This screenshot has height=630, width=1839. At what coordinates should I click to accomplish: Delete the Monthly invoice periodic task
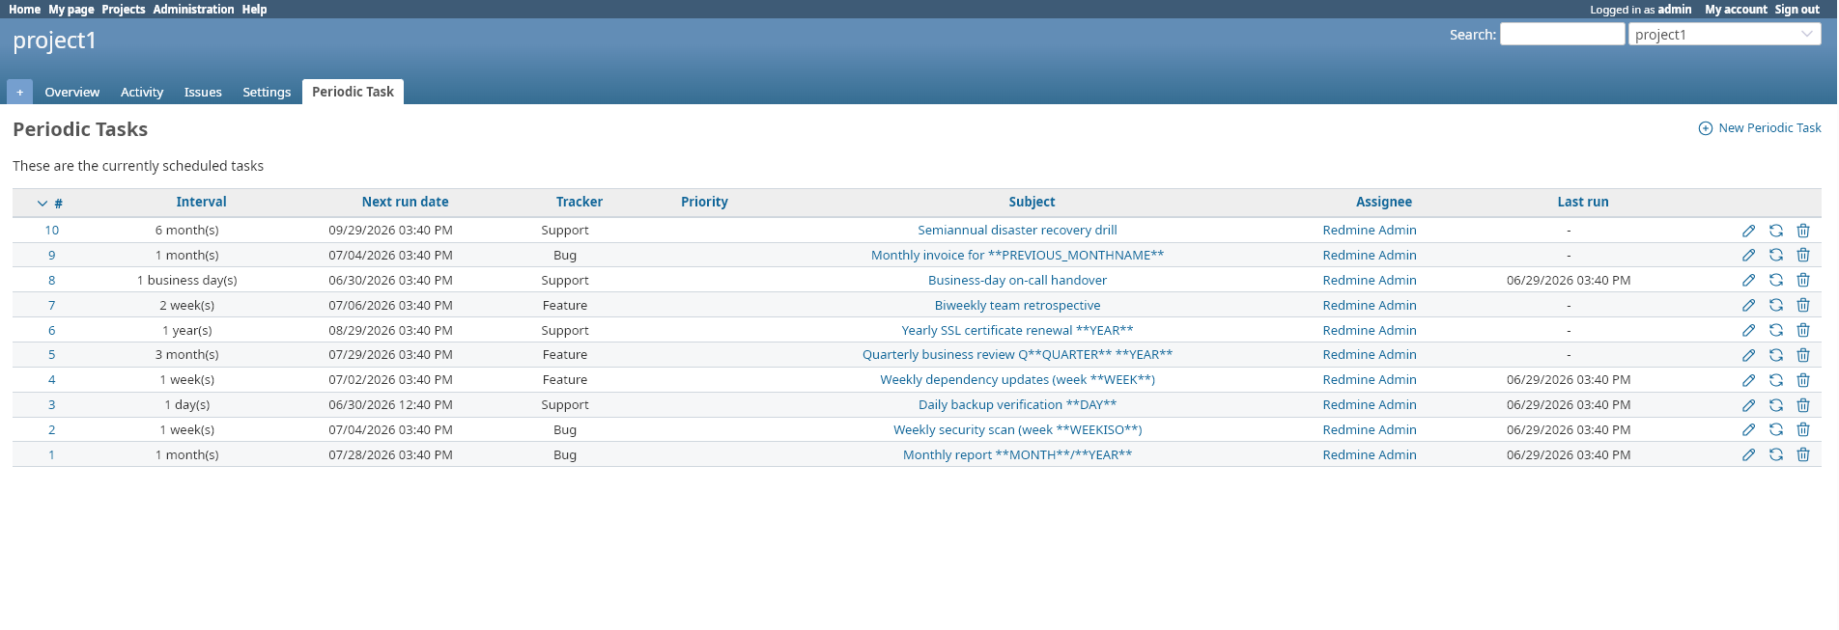[1802, 255]
